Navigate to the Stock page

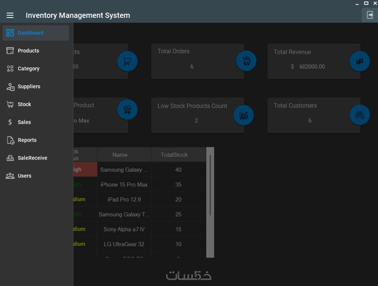click(36, 104)
